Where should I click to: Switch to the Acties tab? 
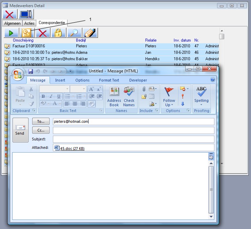[29, 23]
